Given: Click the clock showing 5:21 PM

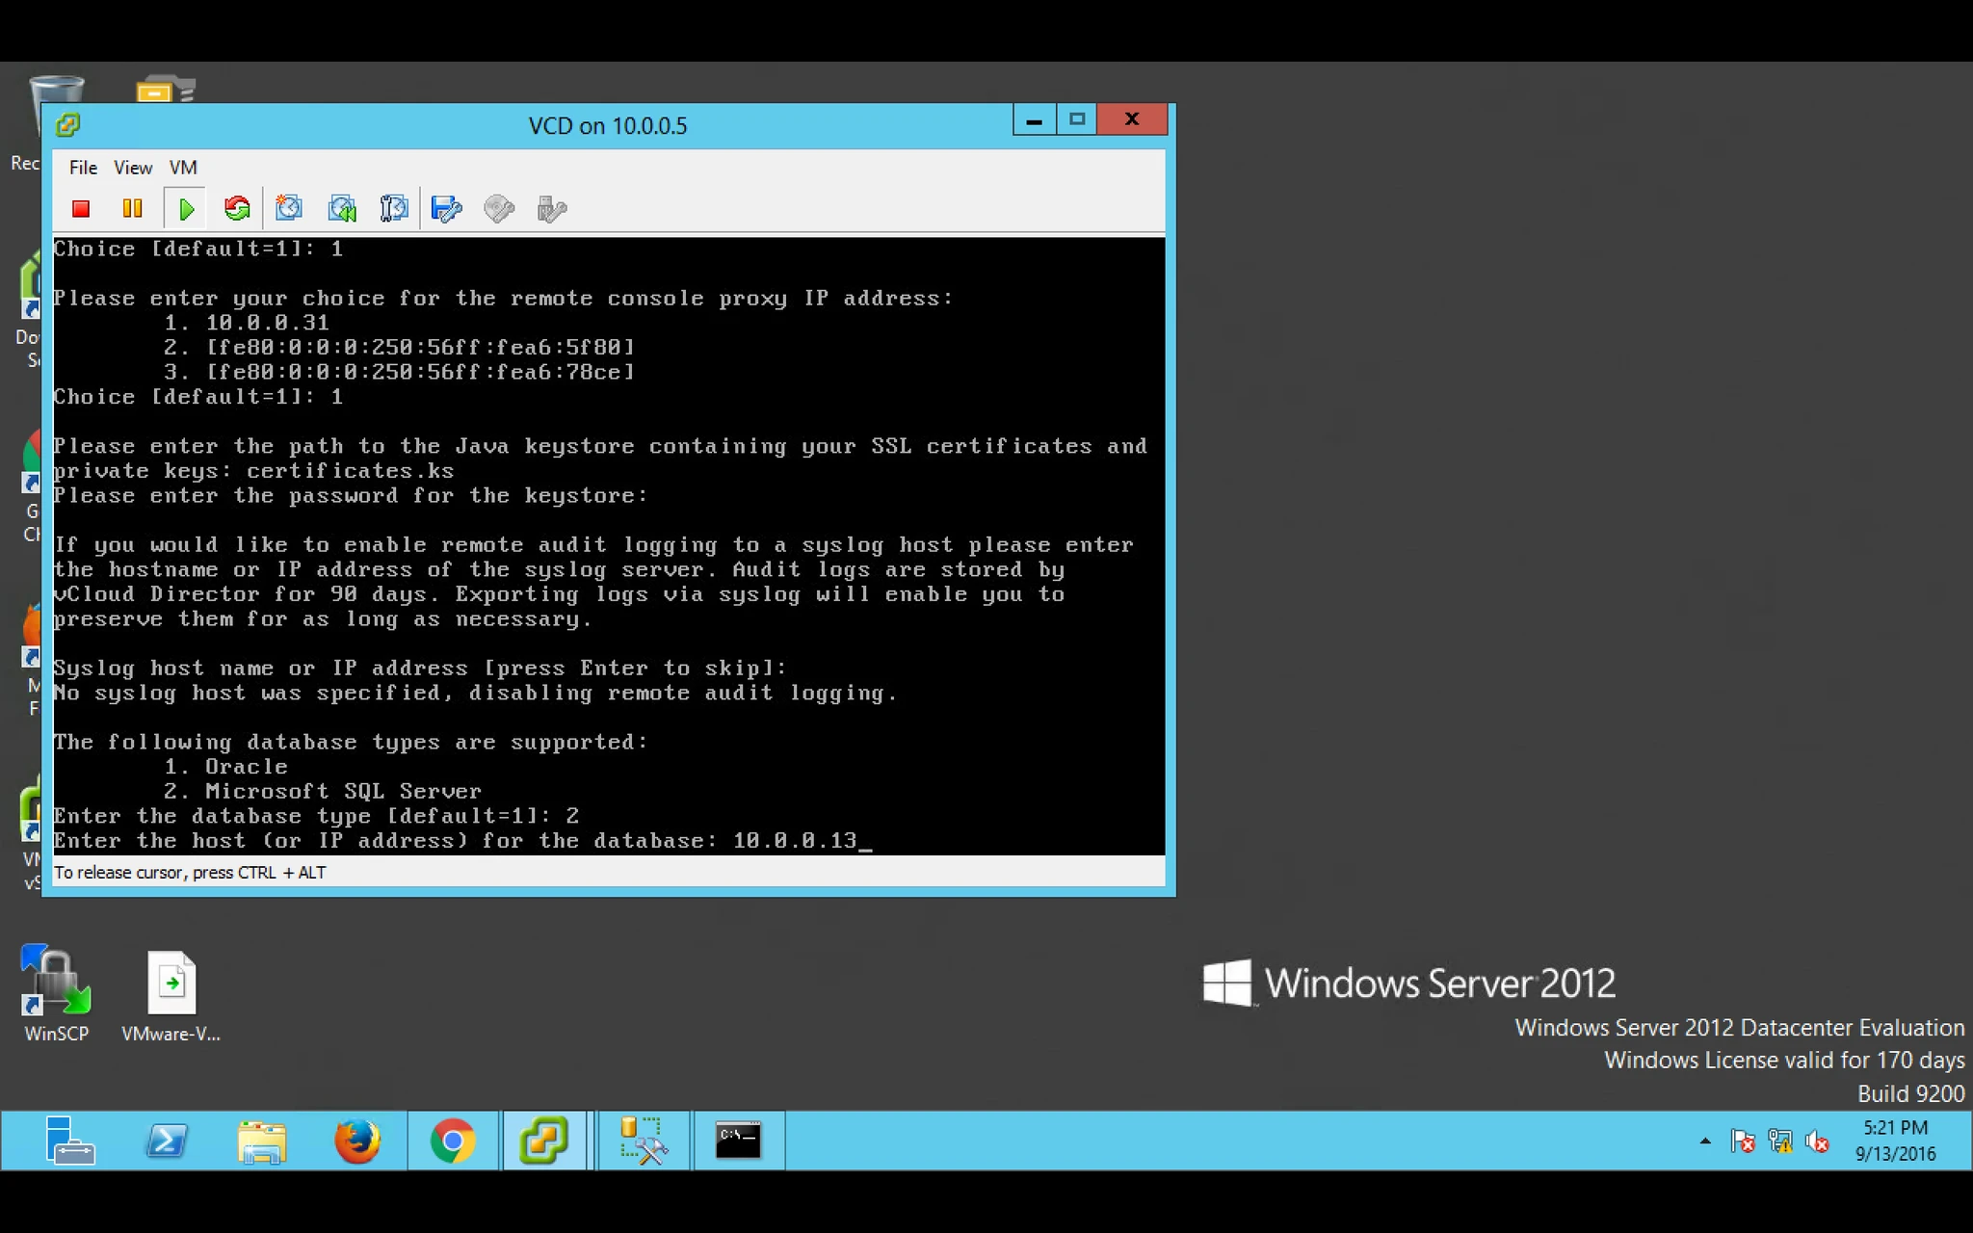Looking at the screenshot, I should tap(1895, 1141).
